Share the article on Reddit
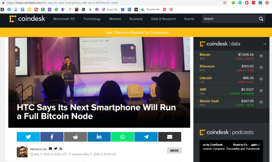272x162 pixels. click(75, 137)
